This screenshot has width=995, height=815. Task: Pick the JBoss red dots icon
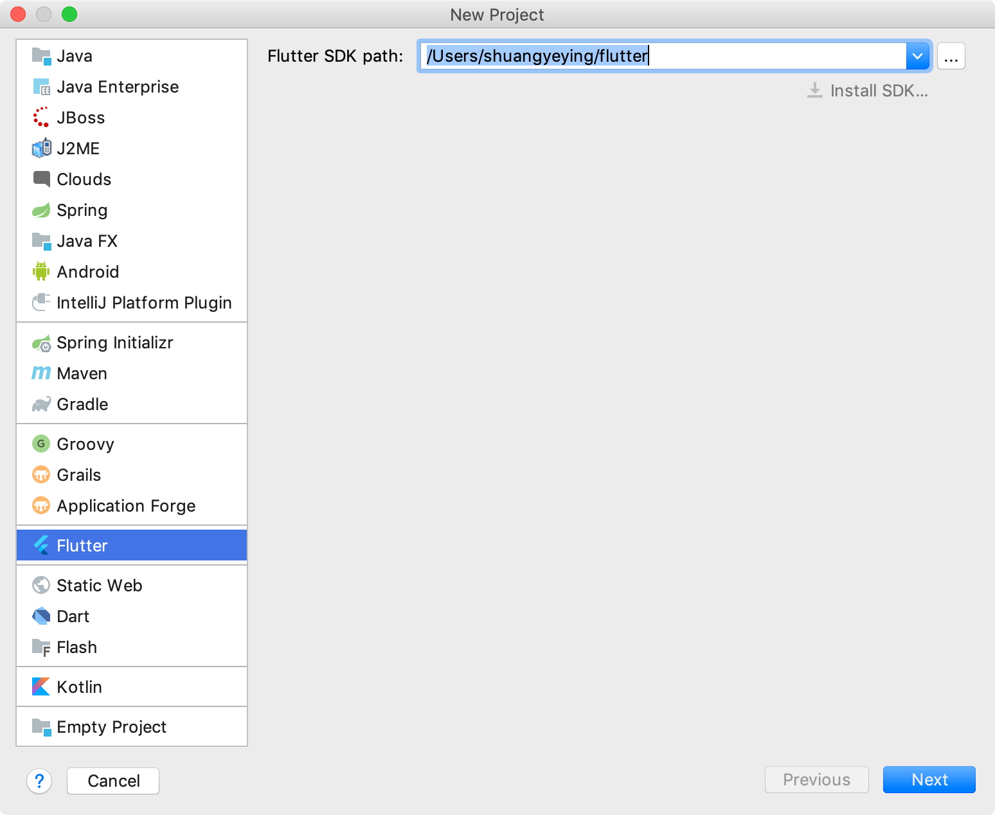click(x=41, y=118)
